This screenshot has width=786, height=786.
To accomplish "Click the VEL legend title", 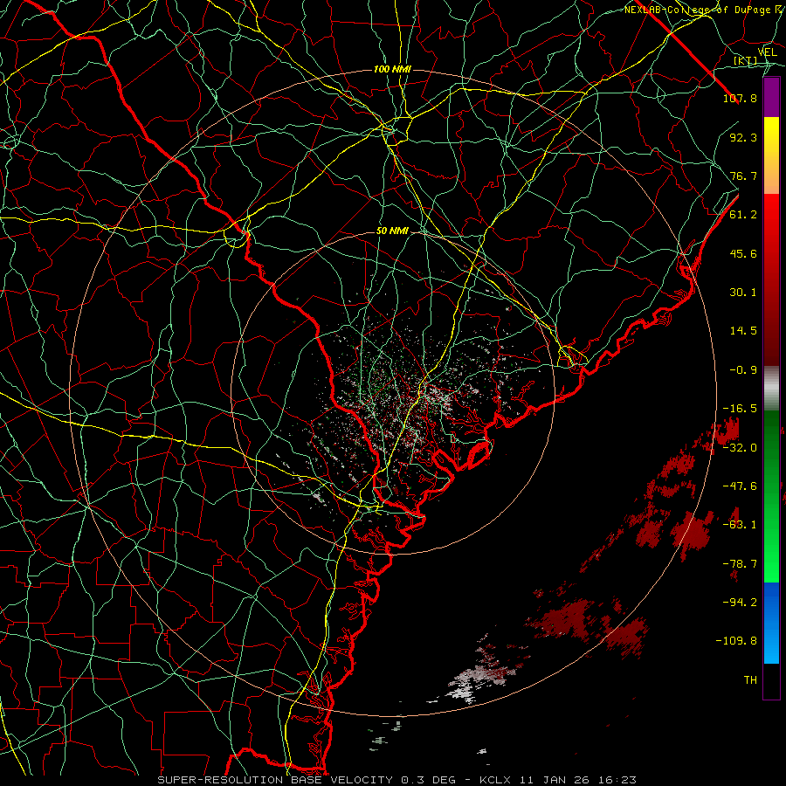I will pos(767,52).
